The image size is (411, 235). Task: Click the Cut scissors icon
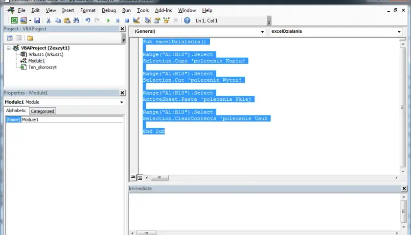pyautogui.click(x=48, y=21)
